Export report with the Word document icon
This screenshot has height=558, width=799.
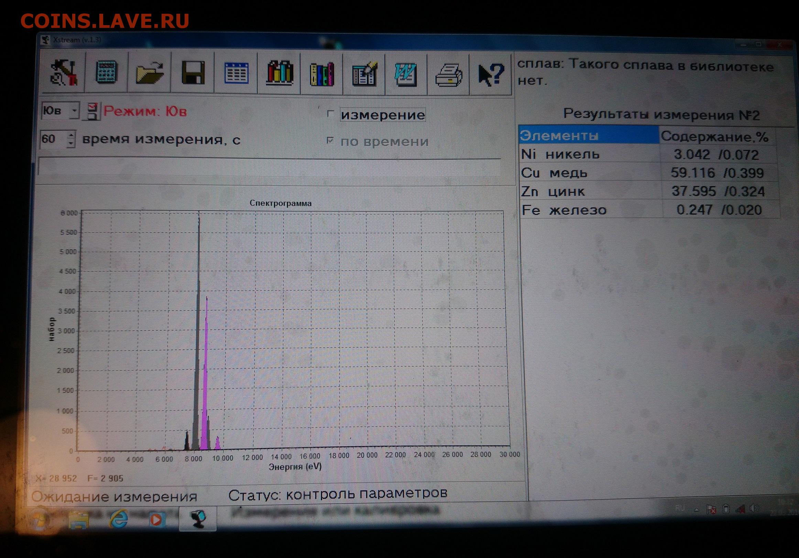tap(406, 75)
